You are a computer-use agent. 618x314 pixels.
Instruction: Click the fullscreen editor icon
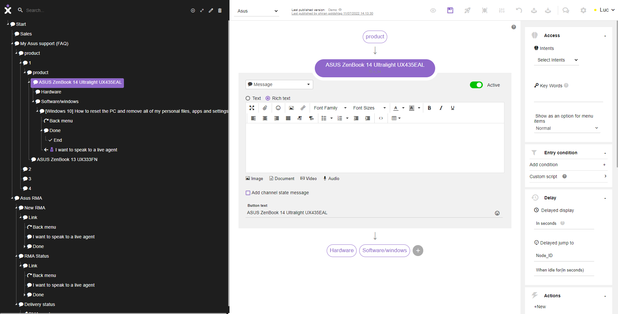click(252, 108)
